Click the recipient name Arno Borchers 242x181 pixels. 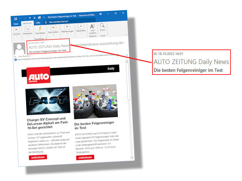(24, 56)
